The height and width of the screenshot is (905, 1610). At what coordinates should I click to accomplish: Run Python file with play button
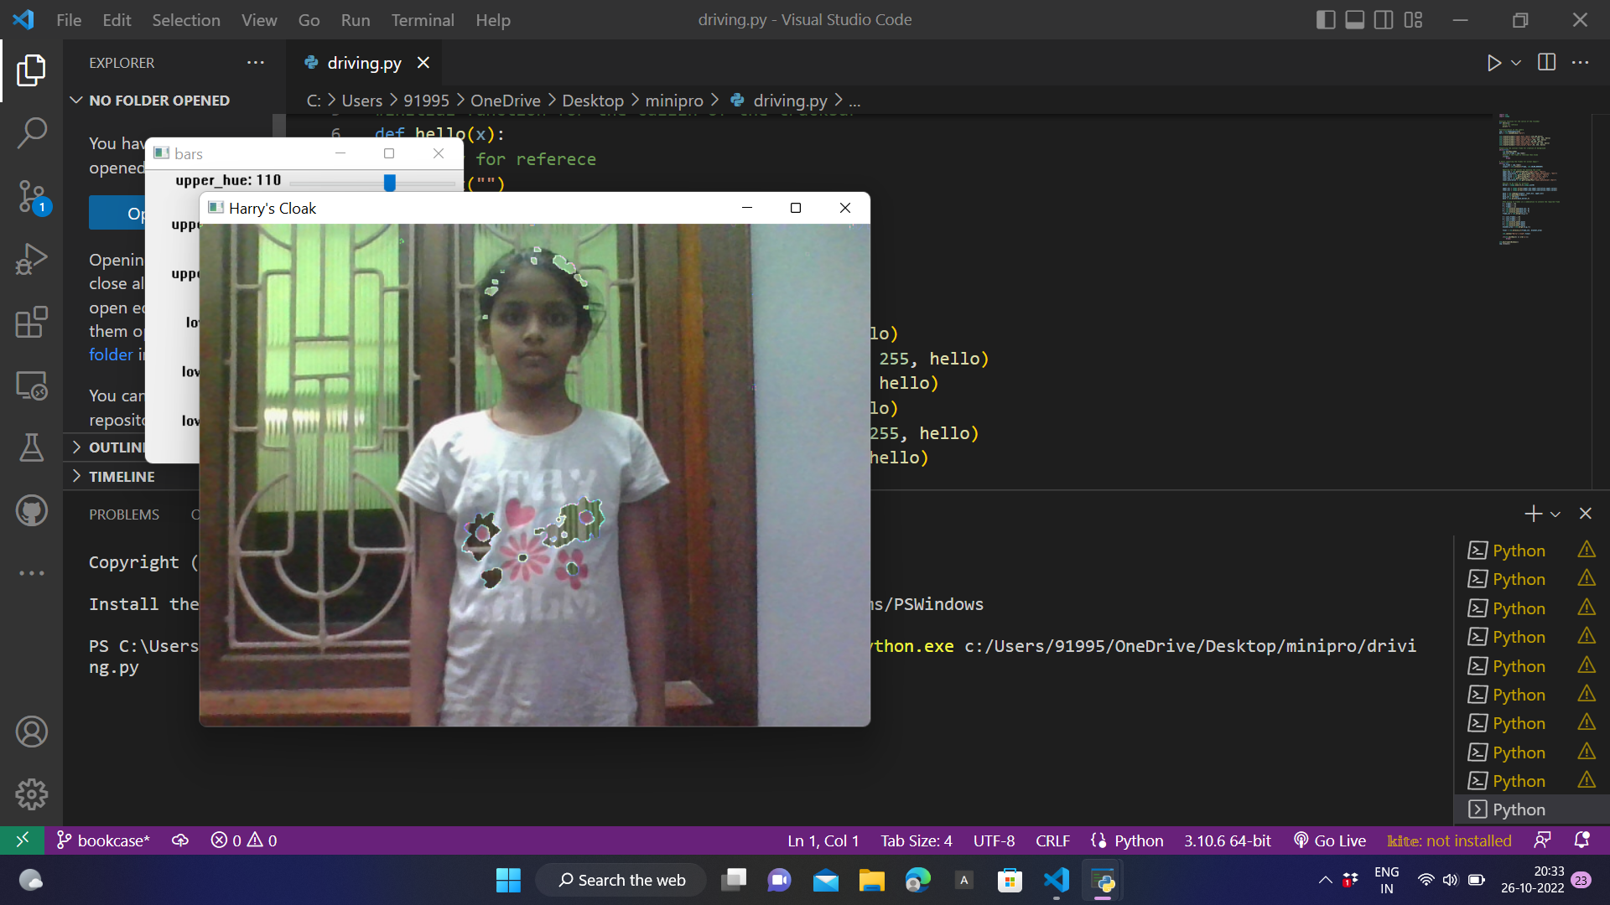(x=1493, y=63)
